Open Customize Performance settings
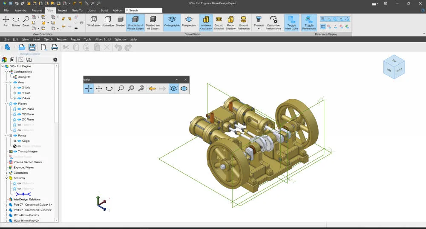426x229 pixels. click(273, 23)
